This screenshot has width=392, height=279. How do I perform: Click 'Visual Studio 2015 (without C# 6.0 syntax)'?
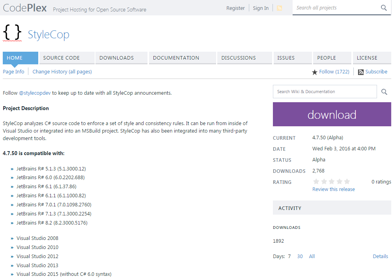(x=64, y=274)
